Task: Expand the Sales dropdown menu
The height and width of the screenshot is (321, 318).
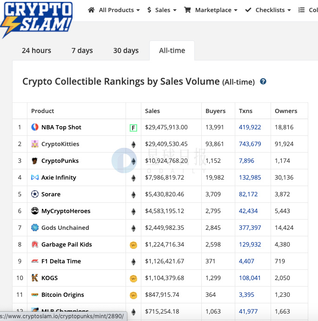Action: pos(162,10)
